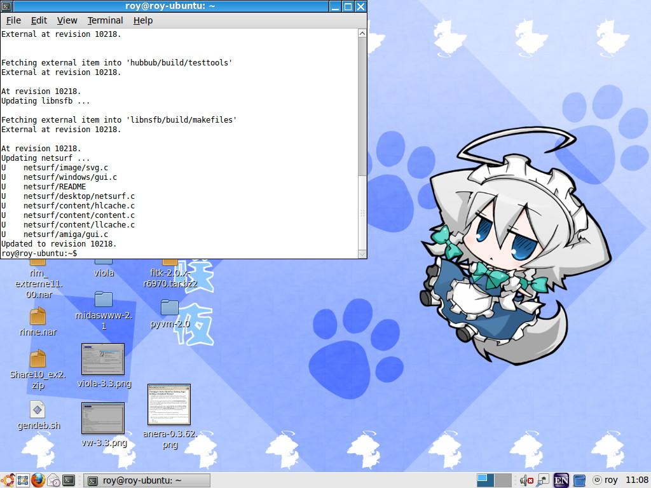Screen dimensions: 651x488
Task: Select the gendeb.sh script icon
Action: [38, 416]
